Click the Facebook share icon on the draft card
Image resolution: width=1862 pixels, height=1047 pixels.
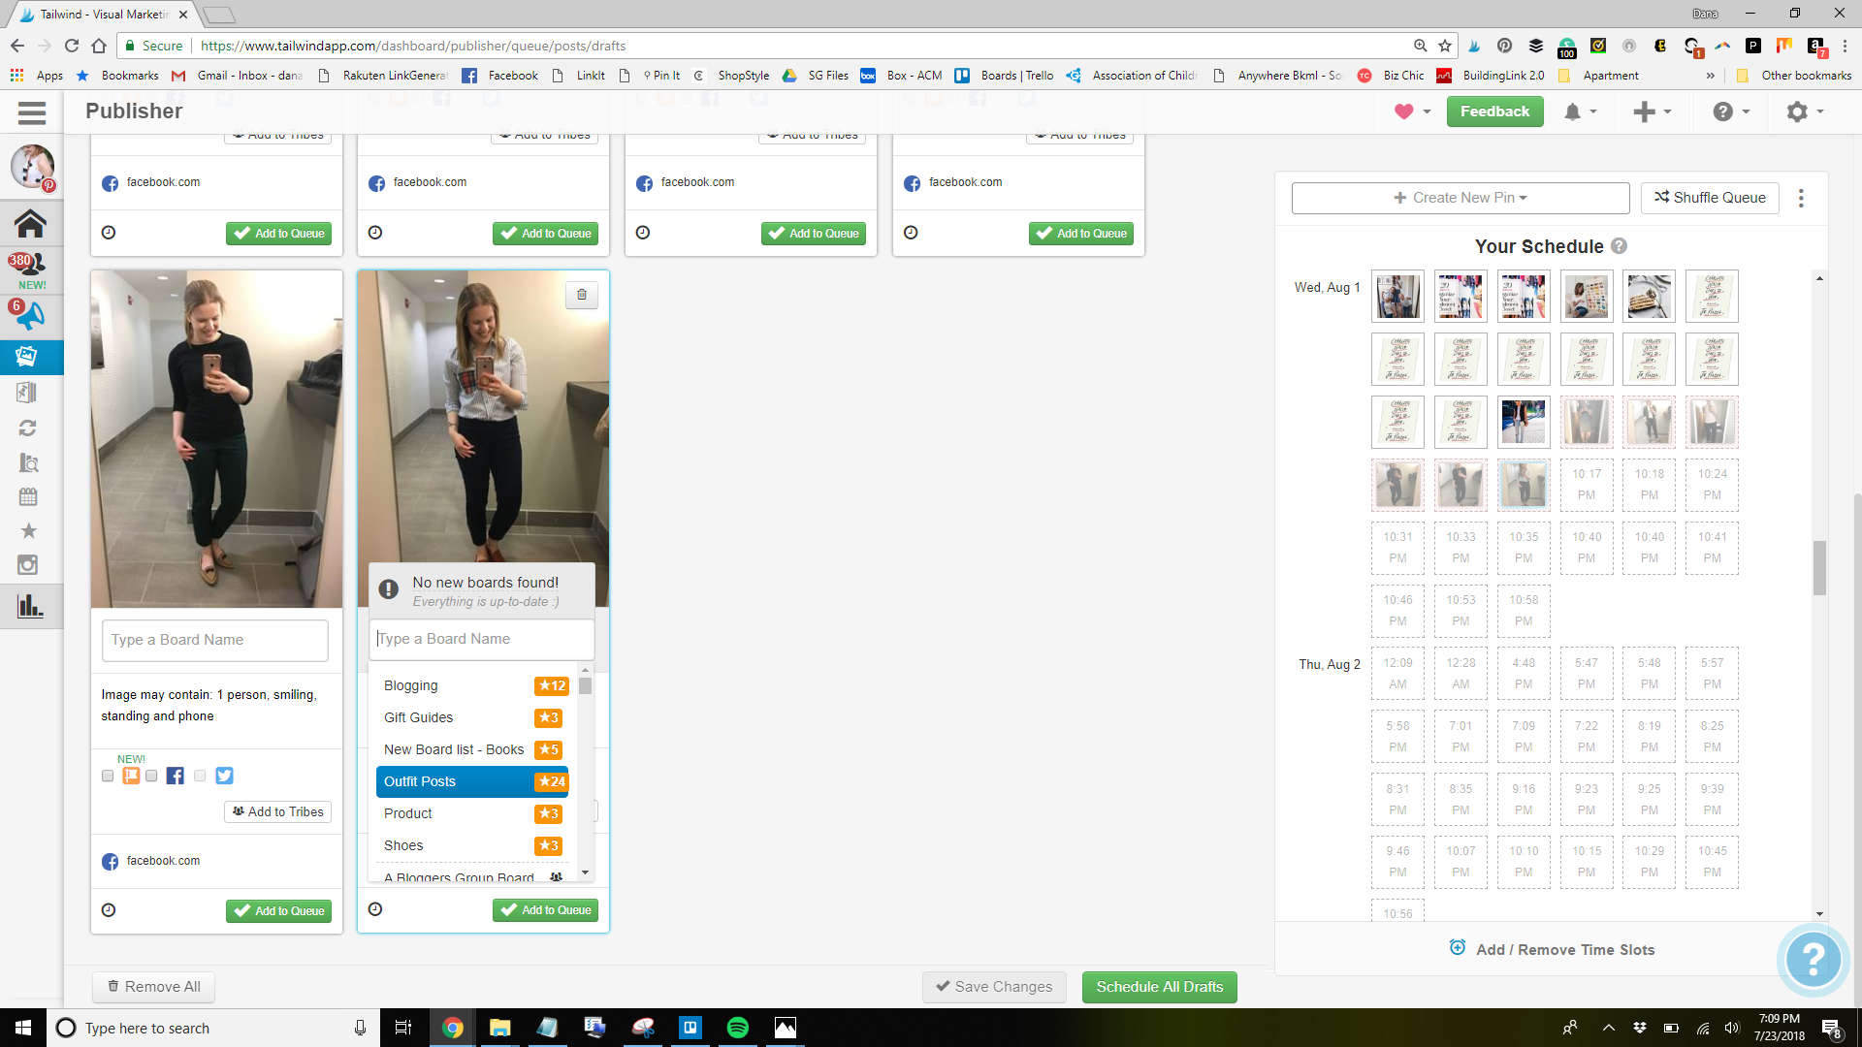(176, 776)
